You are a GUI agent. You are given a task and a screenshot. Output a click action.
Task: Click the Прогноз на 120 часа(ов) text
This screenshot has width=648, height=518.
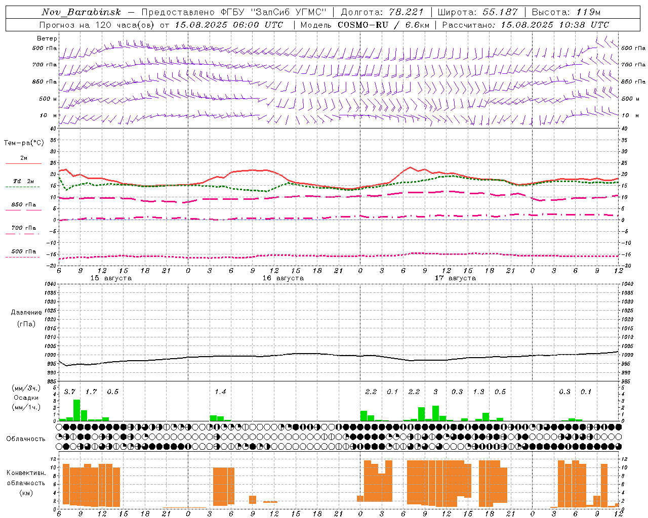(x=98, y=25)
